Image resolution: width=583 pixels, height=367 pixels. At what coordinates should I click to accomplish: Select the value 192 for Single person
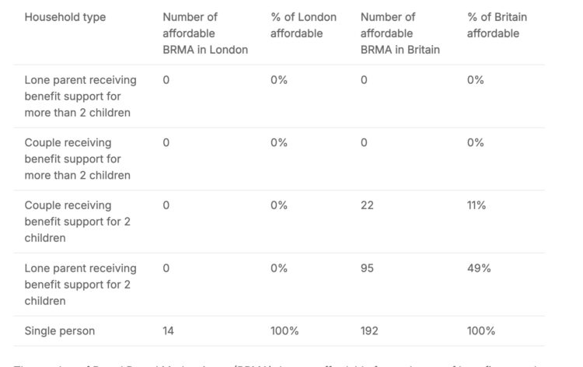pyautogui.click(x=369, y=331)
